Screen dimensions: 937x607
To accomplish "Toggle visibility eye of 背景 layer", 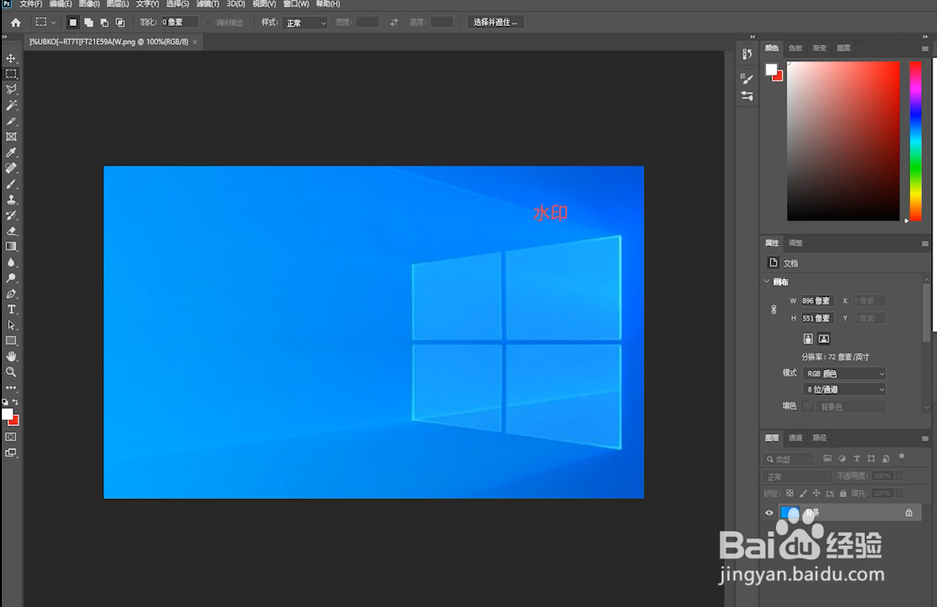I will [769, 512].
